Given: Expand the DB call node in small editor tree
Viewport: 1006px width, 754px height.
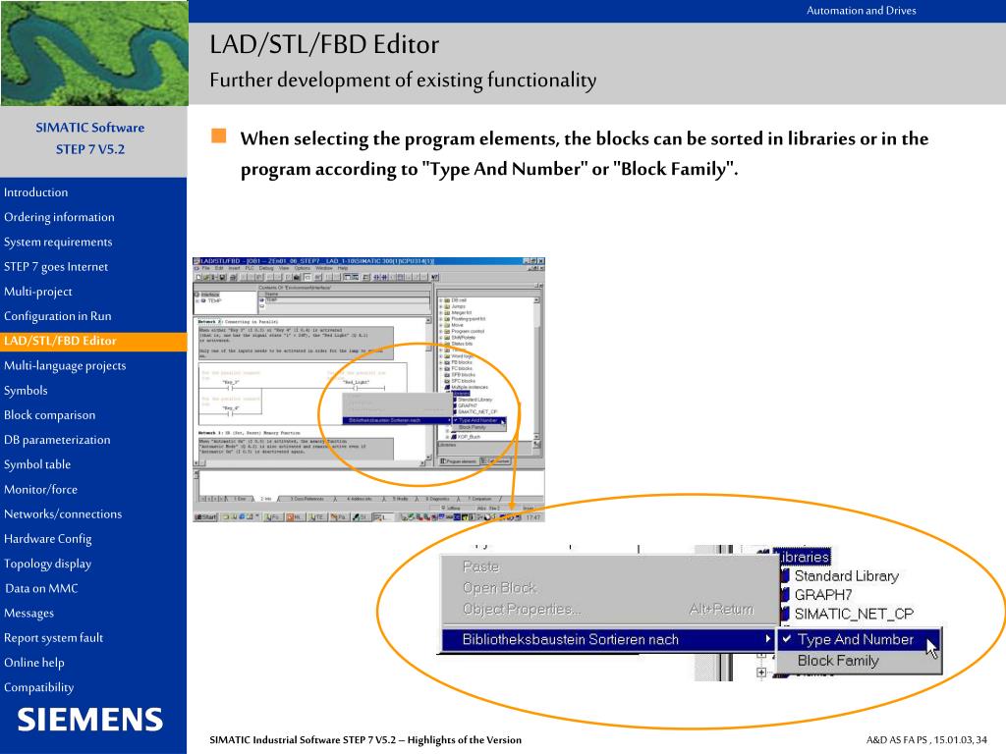Looking at the screenshot, I should point(441,300).
